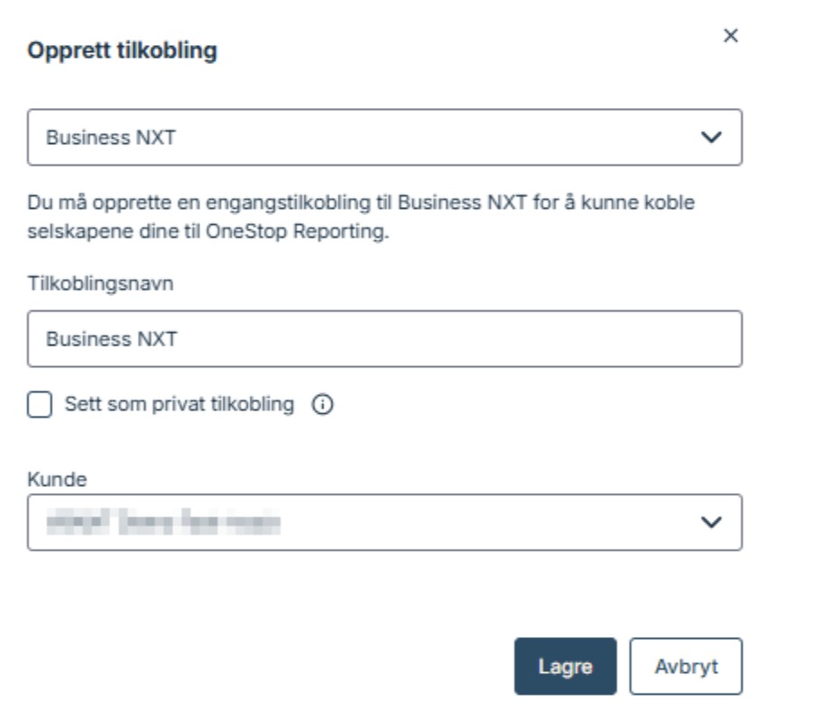Focus the Tilkoblingsnavn input field
Screen dimensions: 813x709
pos(384,339)
